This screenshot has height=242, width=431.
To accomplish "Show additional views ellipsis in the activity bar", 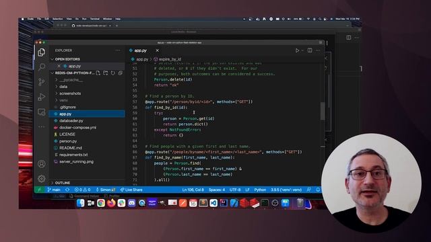I will tap(42, 127).
